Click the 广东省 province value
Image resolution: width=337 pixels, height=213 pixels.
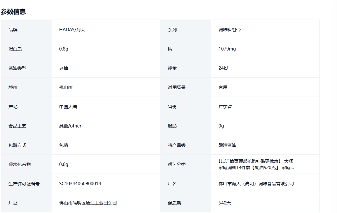(225, 107)
